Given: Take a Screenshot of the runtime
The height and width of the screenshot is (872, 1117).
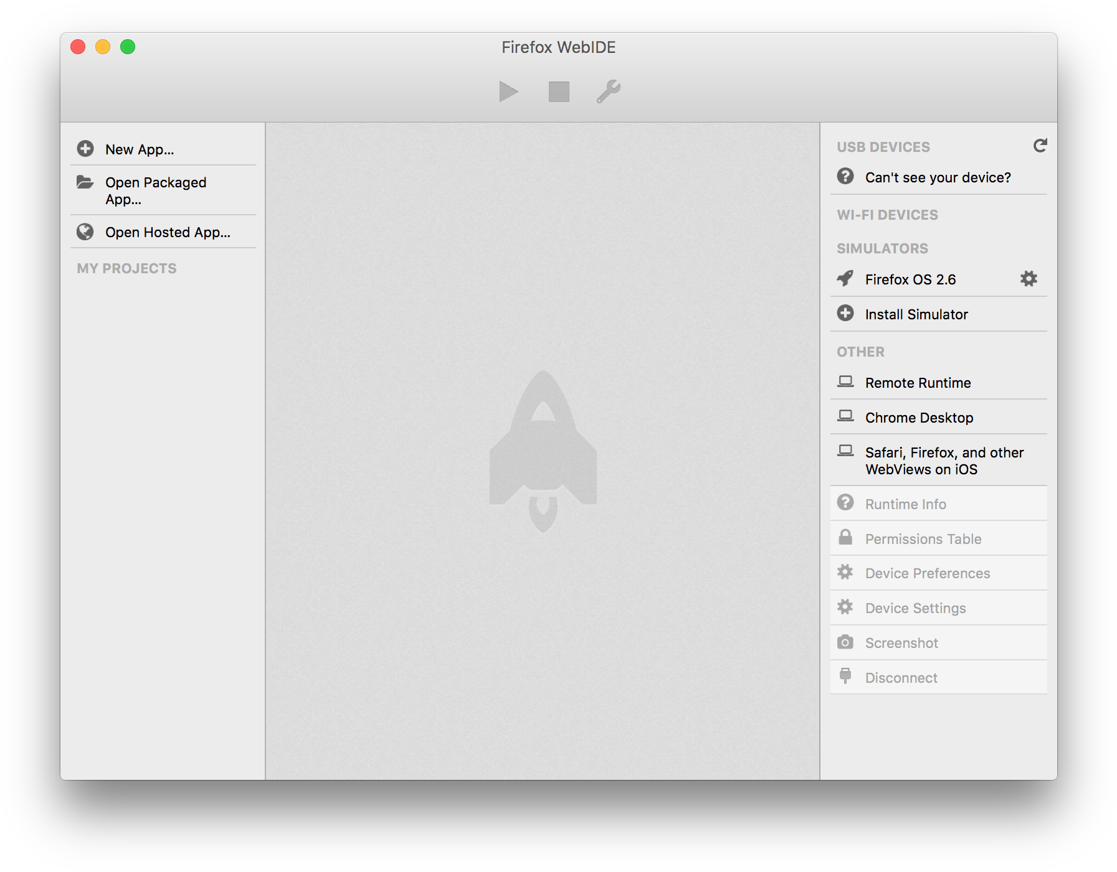Looking at the screenshot, I should coord(938,643).
